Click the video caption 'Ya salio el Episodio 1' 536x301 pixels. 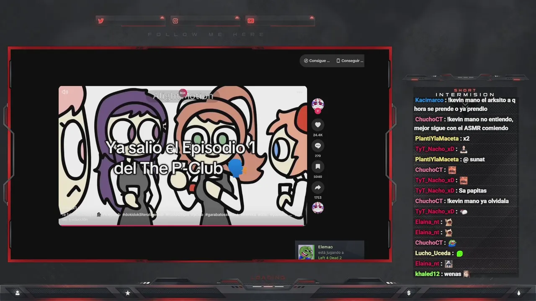(x=181, y=158)
